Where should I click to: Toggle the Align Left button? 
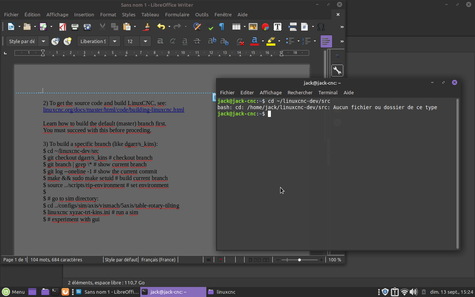point(326,41)
